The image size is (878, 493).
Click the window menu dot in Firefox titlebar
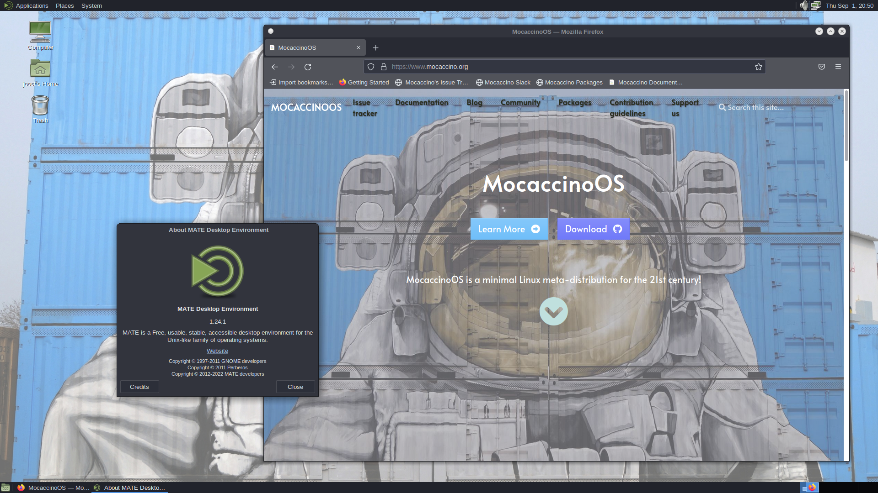[x=271, y=31]
